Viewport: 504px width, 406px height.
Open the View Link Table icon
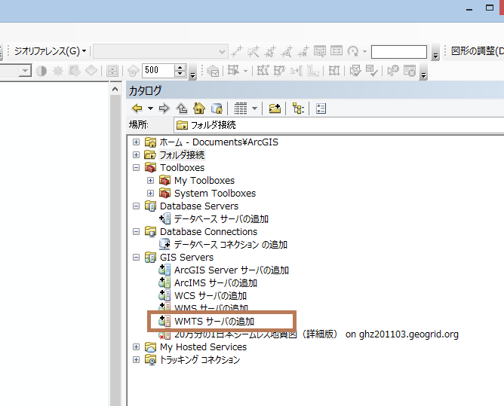pyautogui.click(x=337, y=51)
